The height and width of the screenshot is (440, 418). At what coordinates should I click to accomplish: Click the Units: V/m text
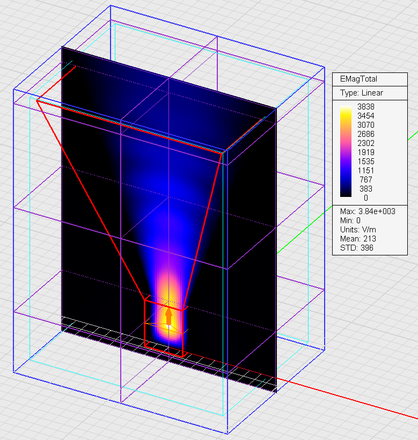click(x=357, y=230)
